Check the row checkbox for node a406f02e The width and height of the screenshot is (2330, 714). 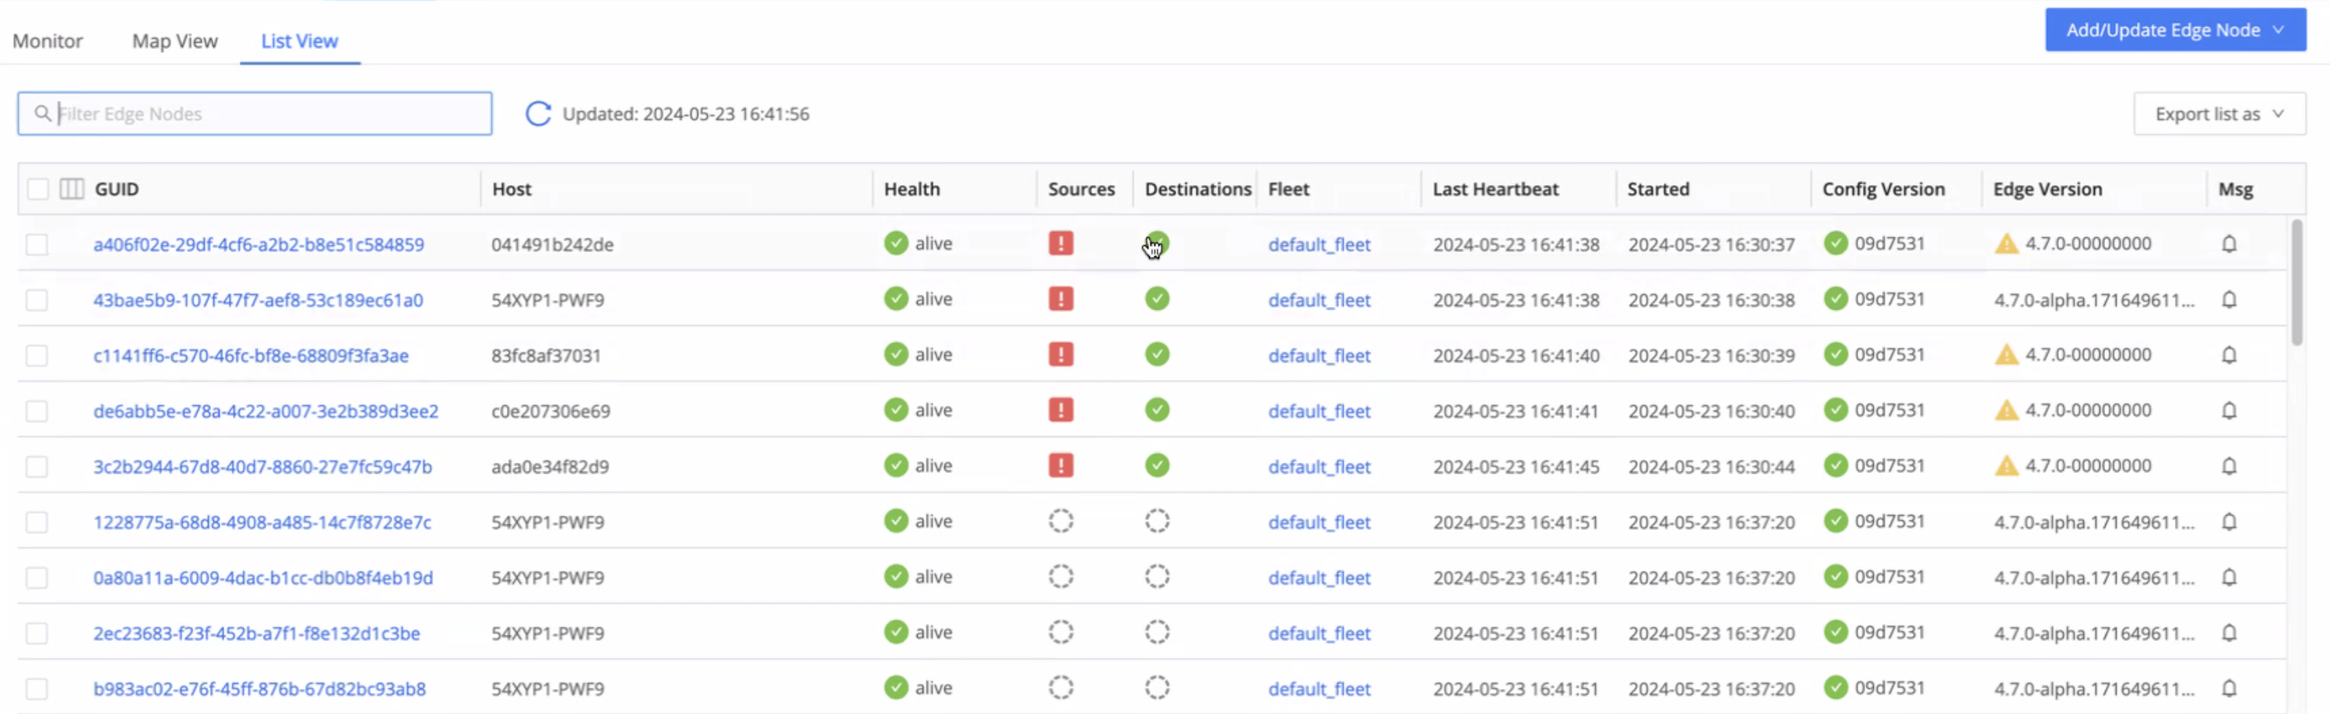tap(37, 244)
